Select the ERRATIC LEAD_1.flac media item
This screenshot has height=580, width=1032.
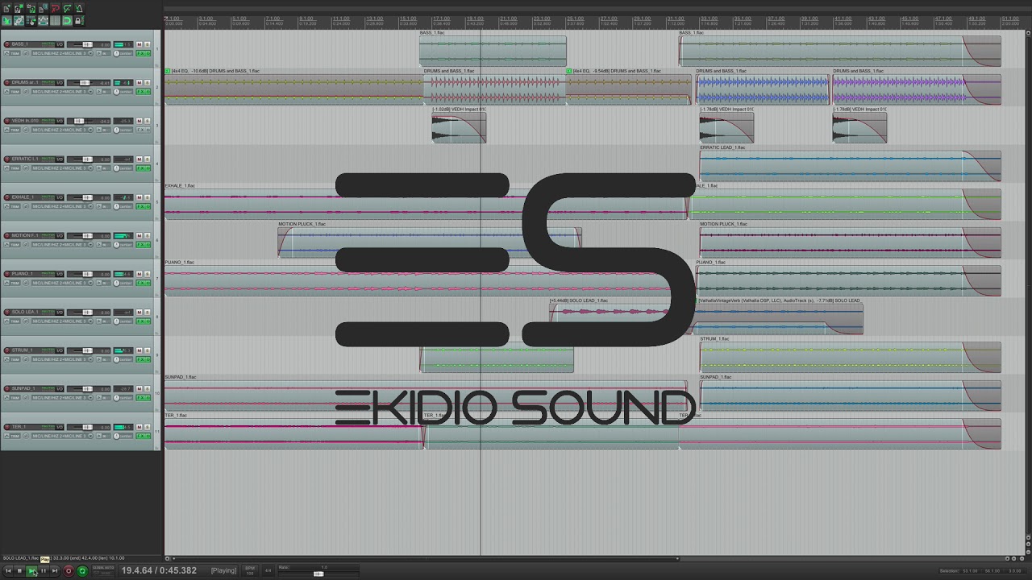coord(851,165)
